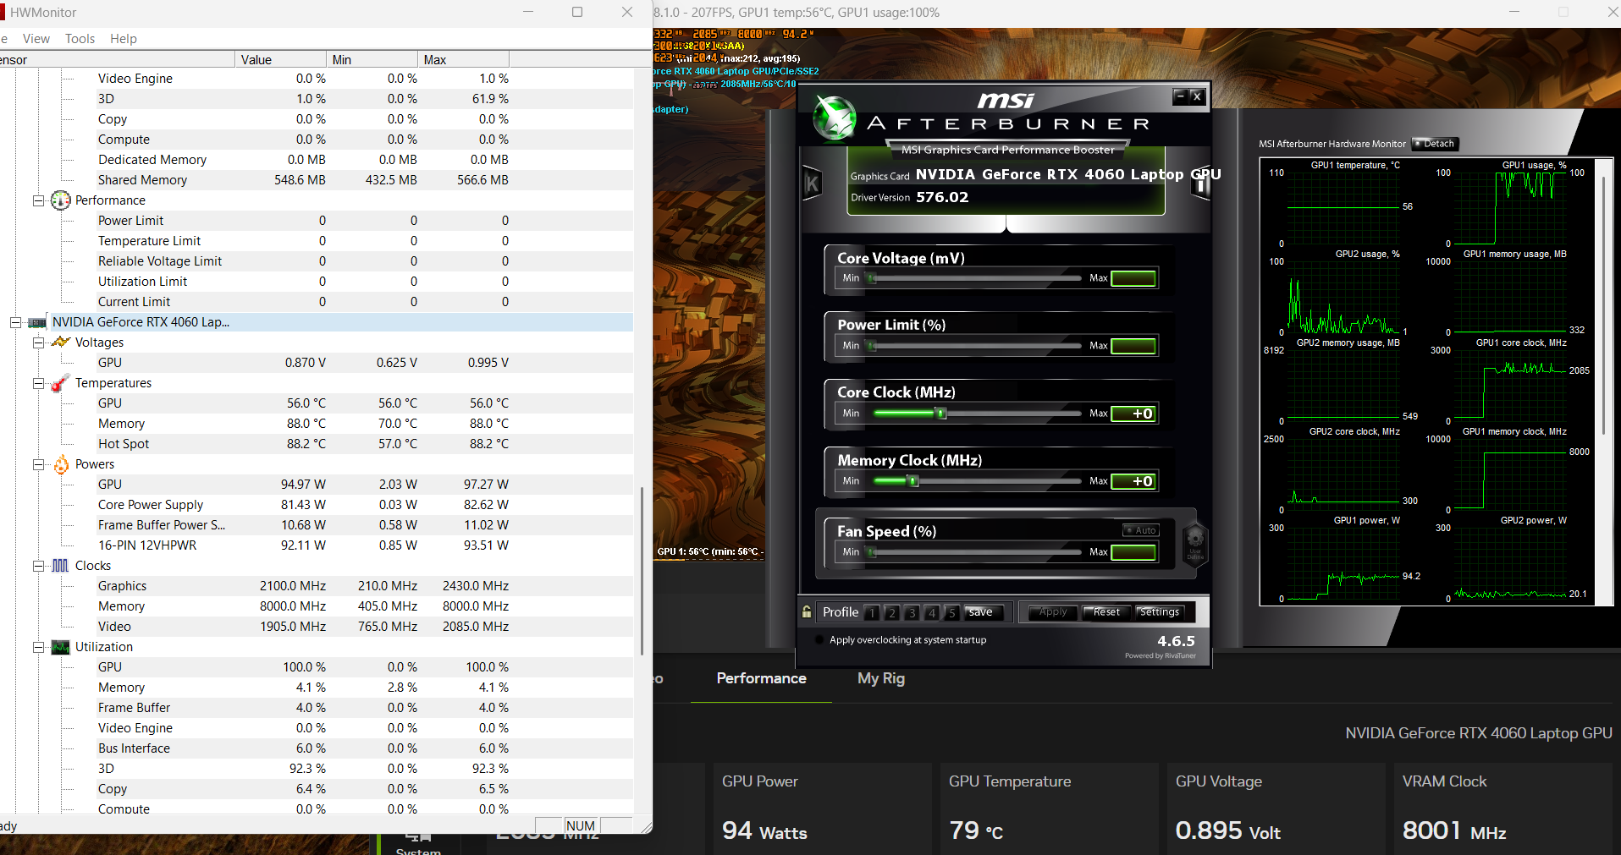Open Afterburner Settings
Screen dimensions: 1621x855
pos(1159,612)
